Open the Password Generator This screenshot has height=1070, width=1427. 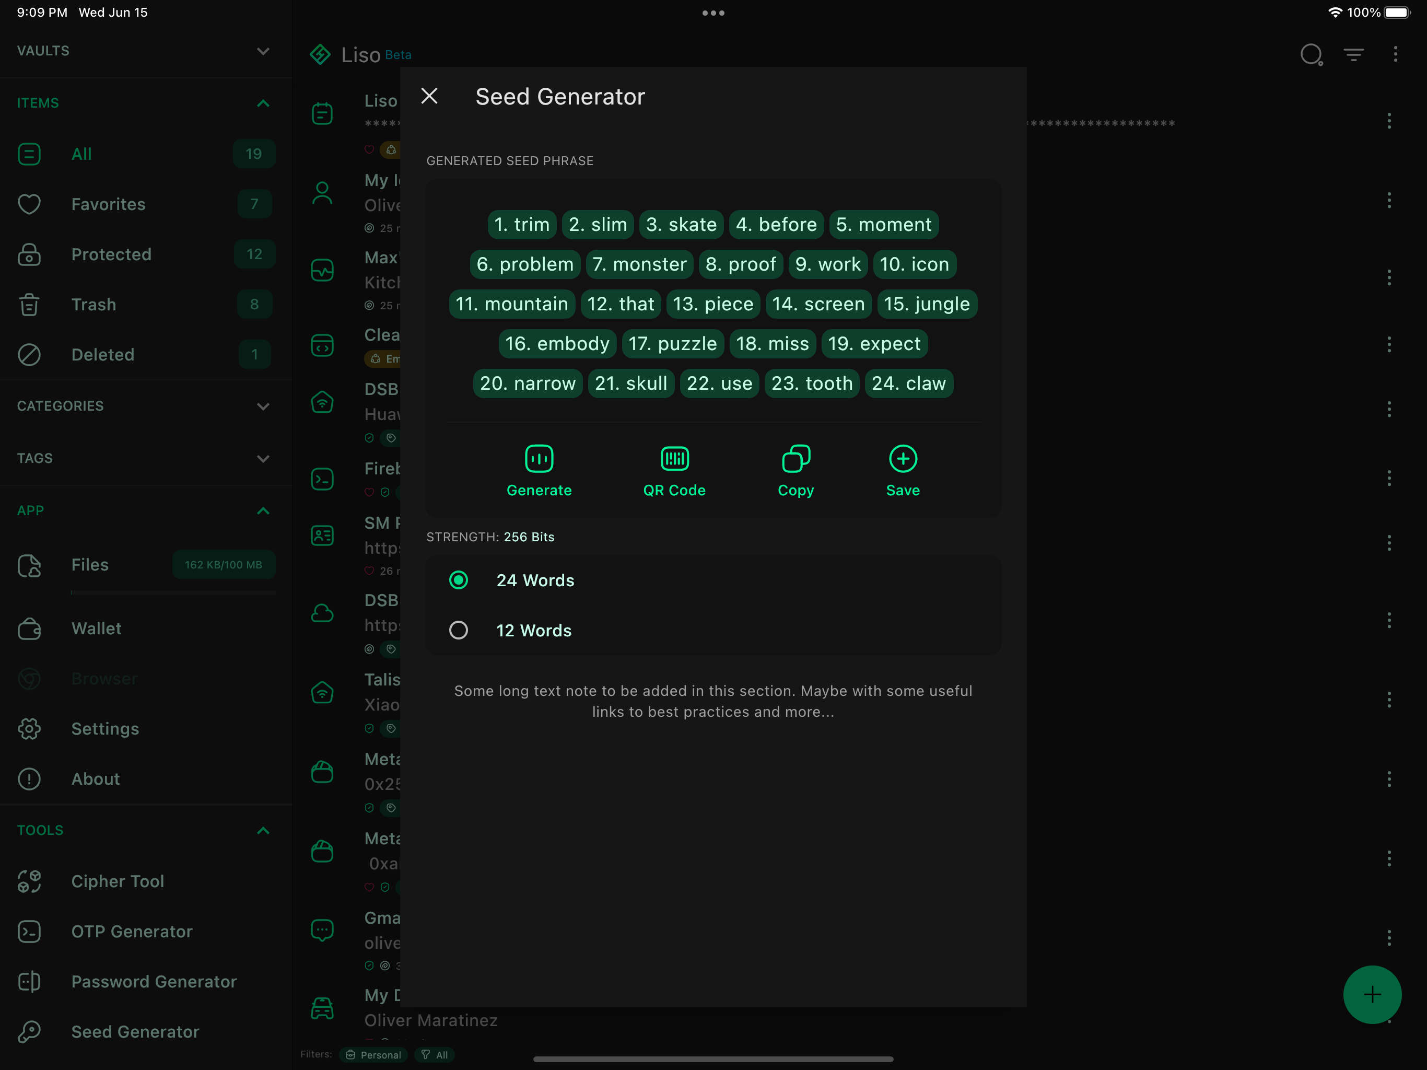coord(153,982)
